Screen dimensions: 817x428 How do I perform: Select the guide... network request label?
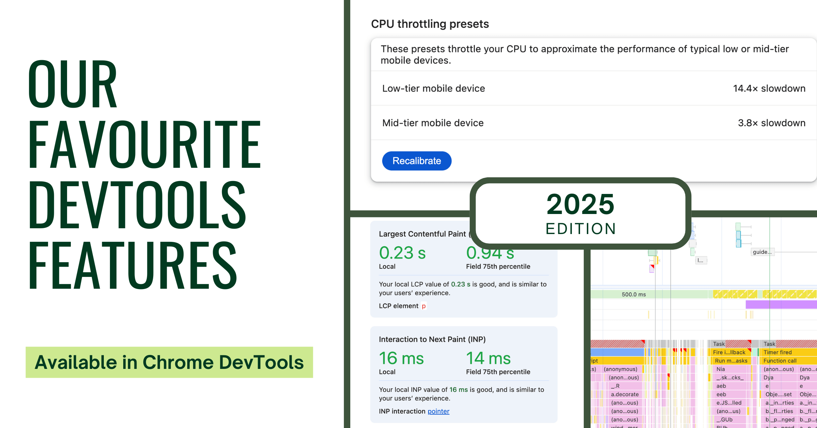tap(762, 252)
